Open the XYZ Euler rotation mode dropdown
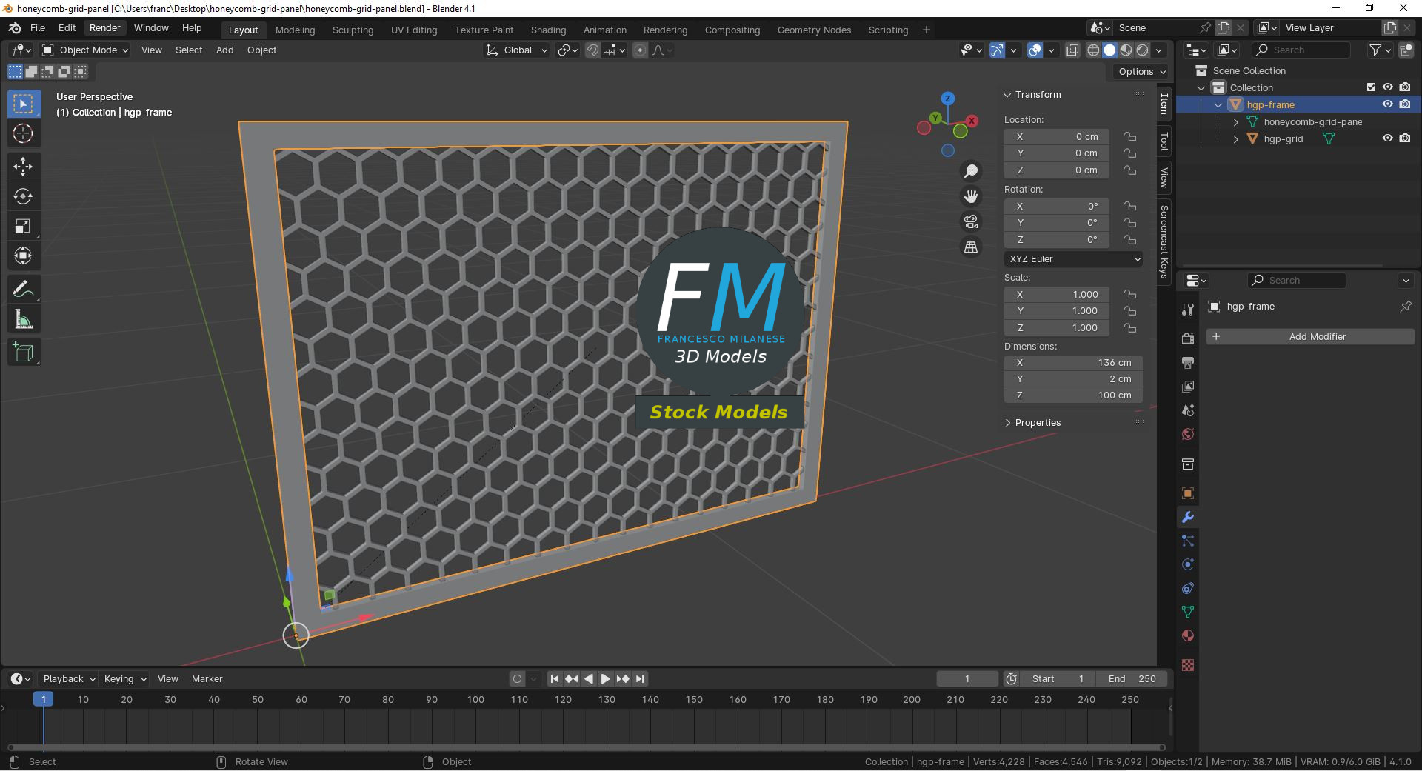 pyautogui.click(x=1073, y=259)
